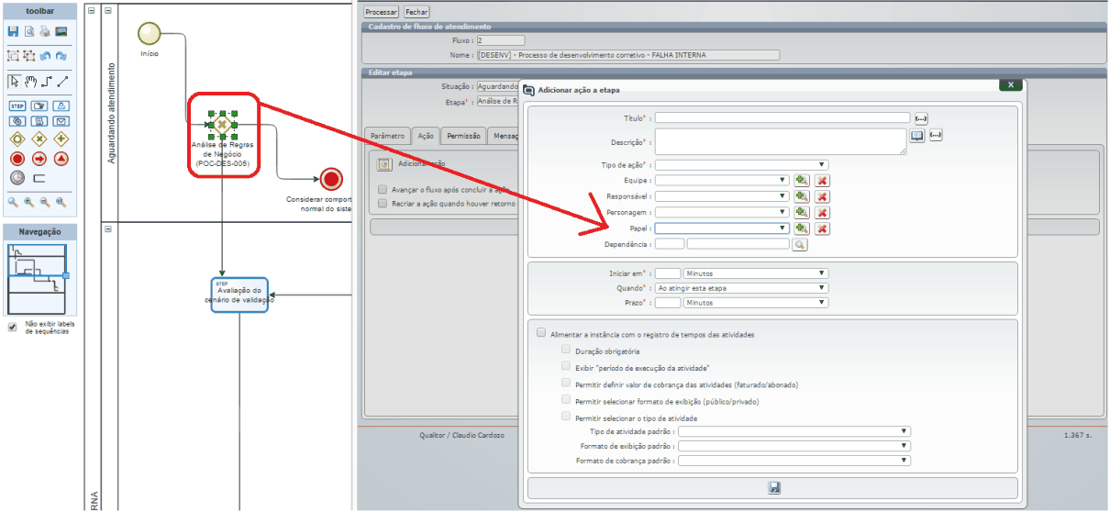The width and height of the screenshot is (1110, 512).
Task: Pick the clock timer event tool
Action: point(17,178)
